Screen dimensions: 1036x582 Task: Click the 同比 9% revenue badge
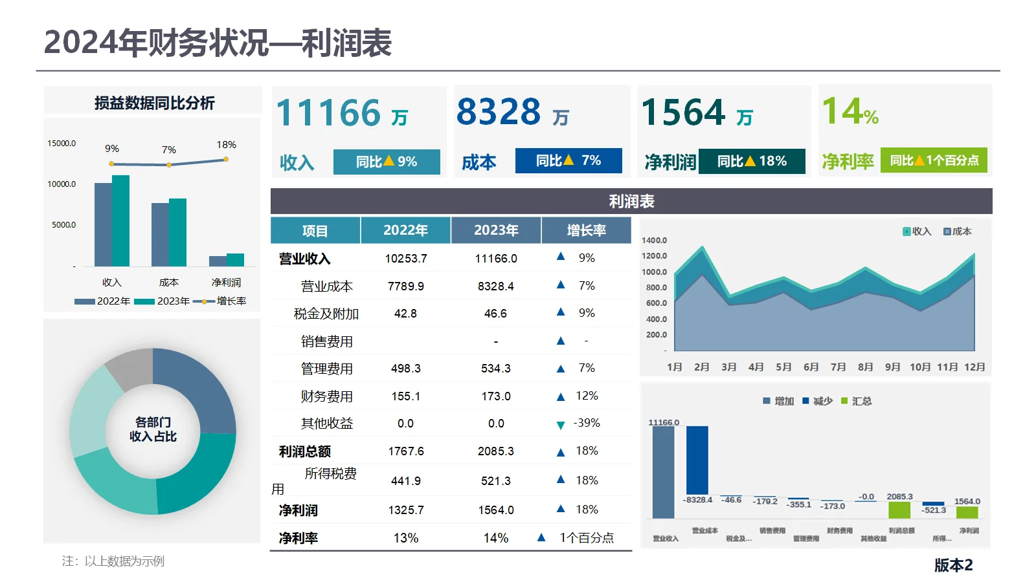point(387,162)
